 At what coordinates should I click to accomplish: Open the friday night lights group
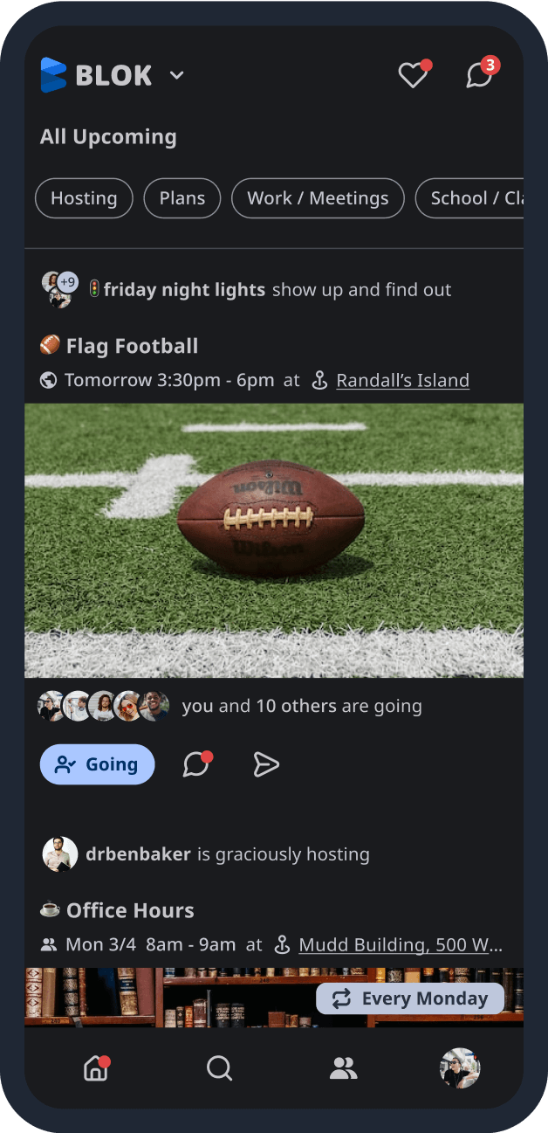click(183, 290)
